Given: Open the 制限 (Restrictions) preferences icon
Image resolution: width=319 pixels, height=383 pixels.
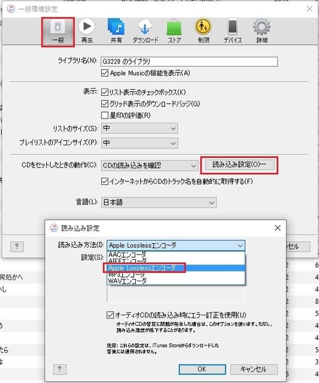Looking at the screenshot, I should tap(203, 32).
